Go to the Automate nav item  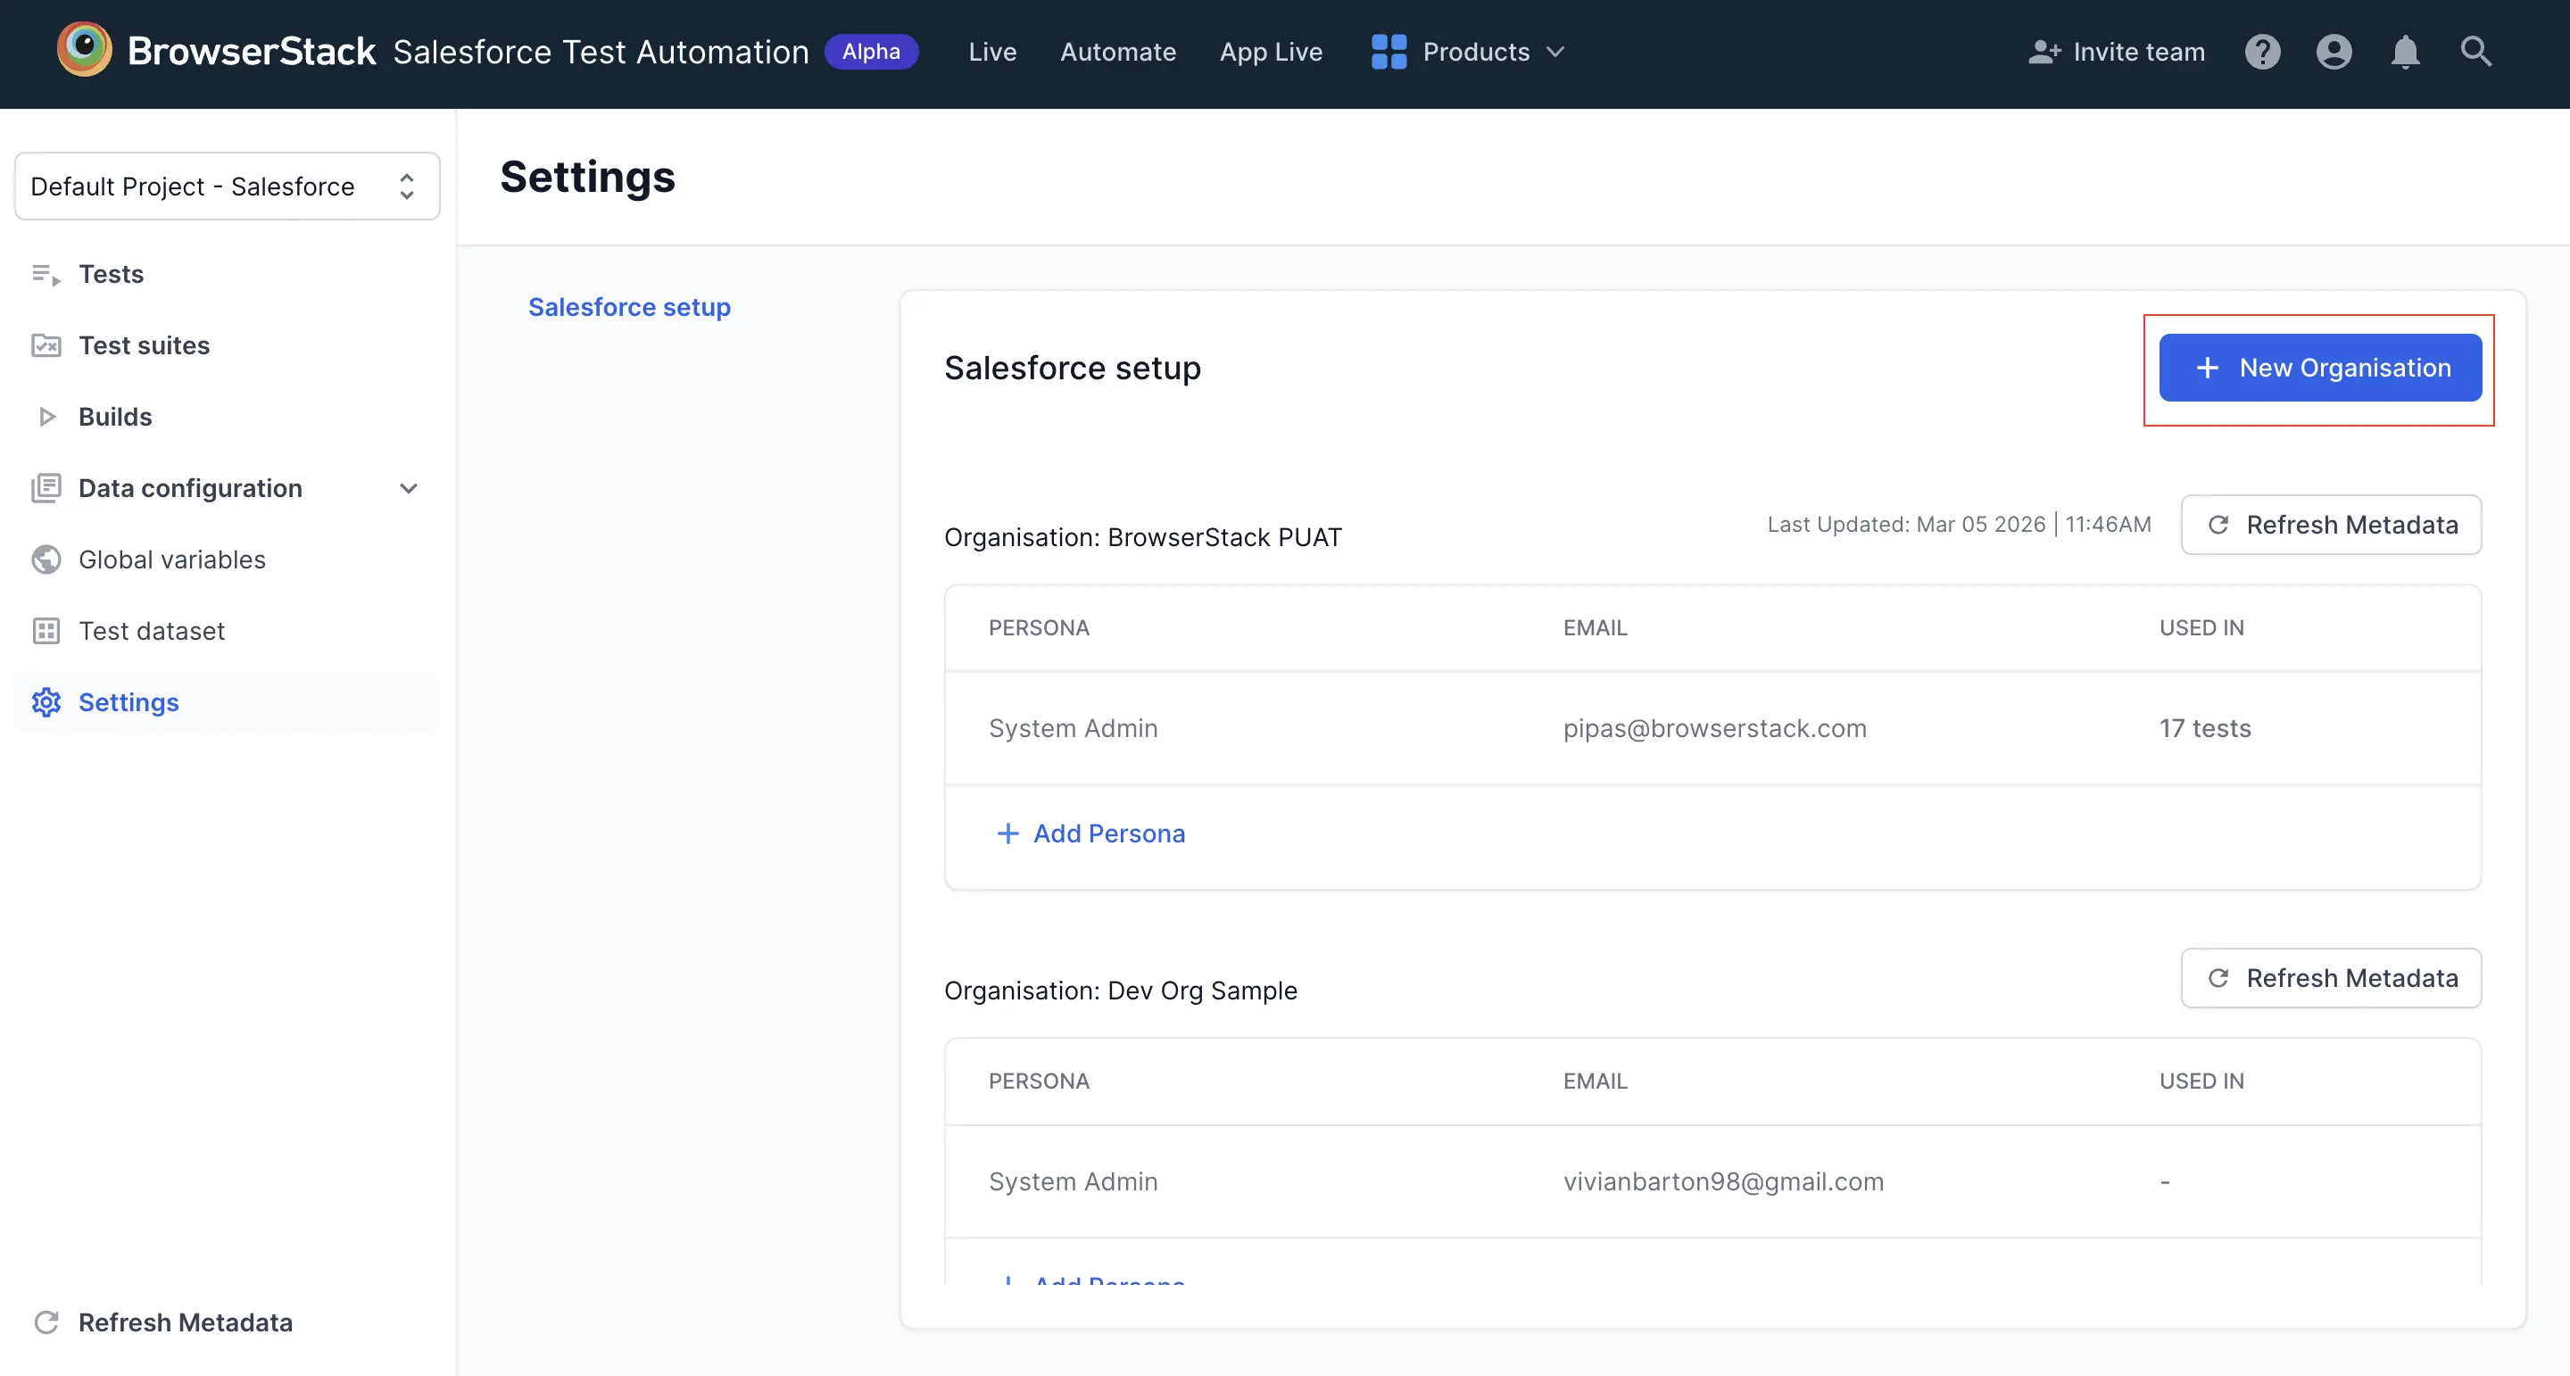(1117, 52)
